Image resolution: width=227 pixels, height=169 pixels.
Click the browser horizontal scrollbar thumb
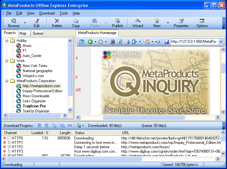[144, 117]
